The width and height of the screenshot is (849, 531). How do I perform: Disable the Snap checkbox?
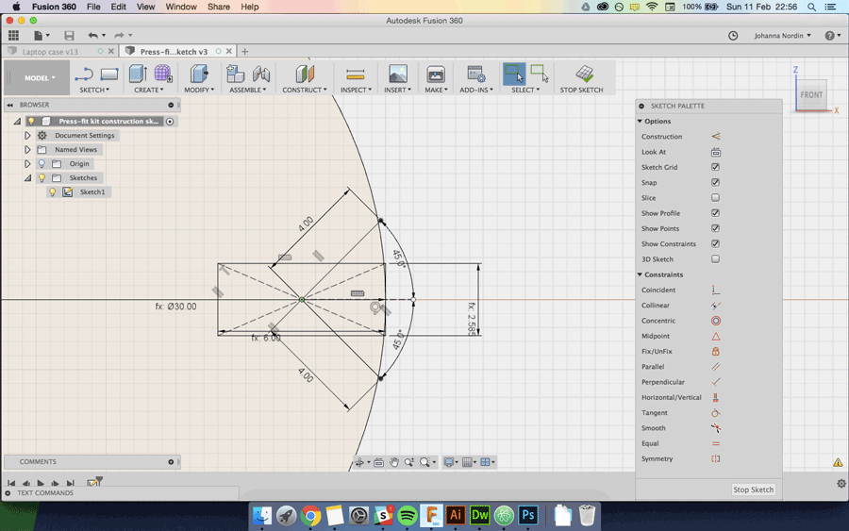point(715,183)
